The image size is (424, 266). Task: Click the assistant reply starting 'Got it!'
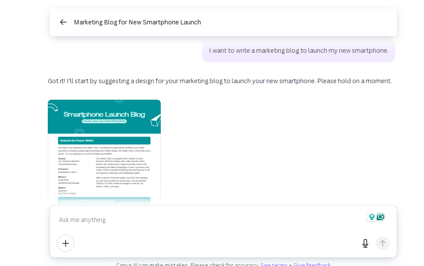pos(219,81)
